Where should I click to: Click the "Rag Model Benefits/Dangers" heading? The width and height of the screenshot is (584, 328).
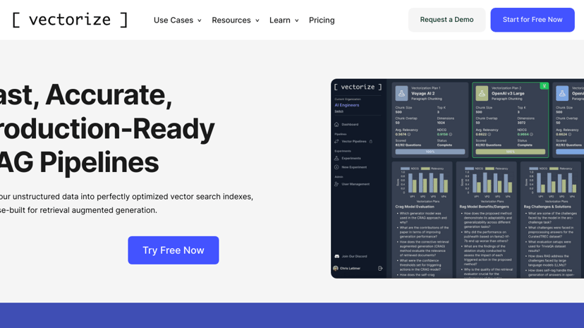[x=484, y=207]
